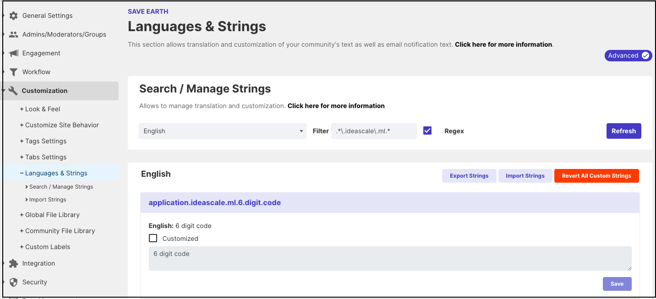Toggle the Advanced mode pill

(x=628, y=55)
